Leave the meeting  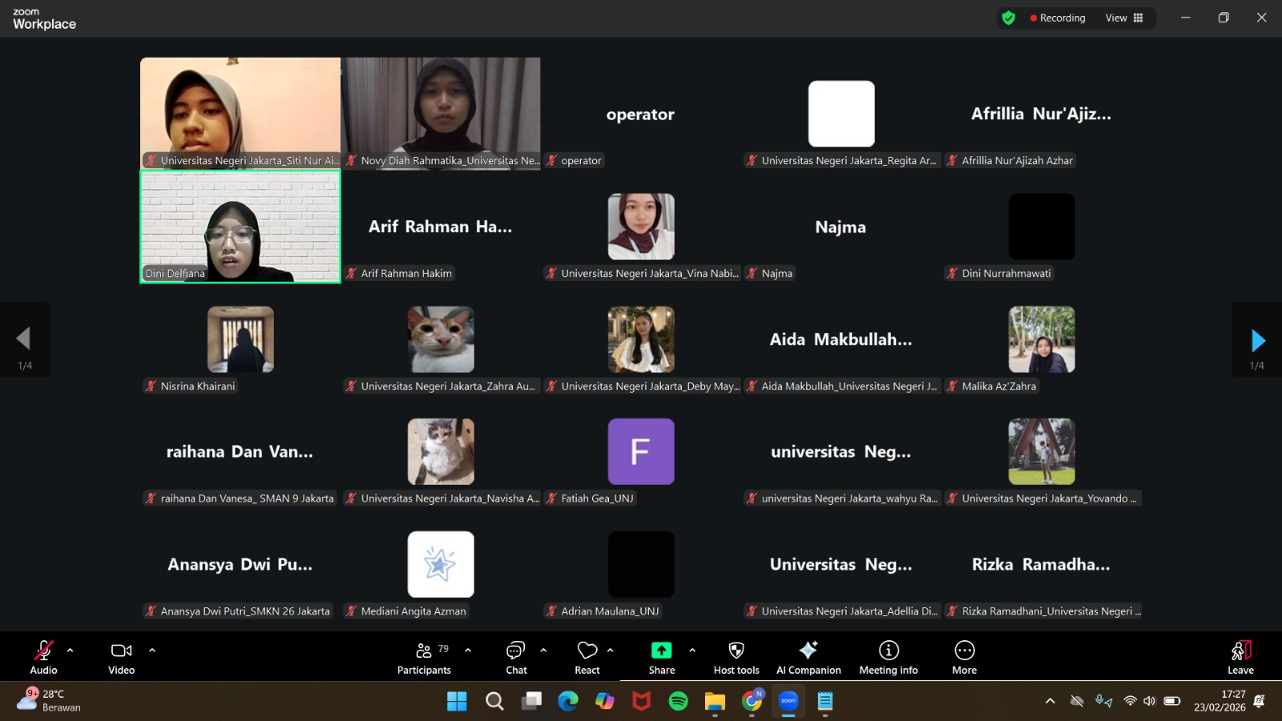[1240, 657]
